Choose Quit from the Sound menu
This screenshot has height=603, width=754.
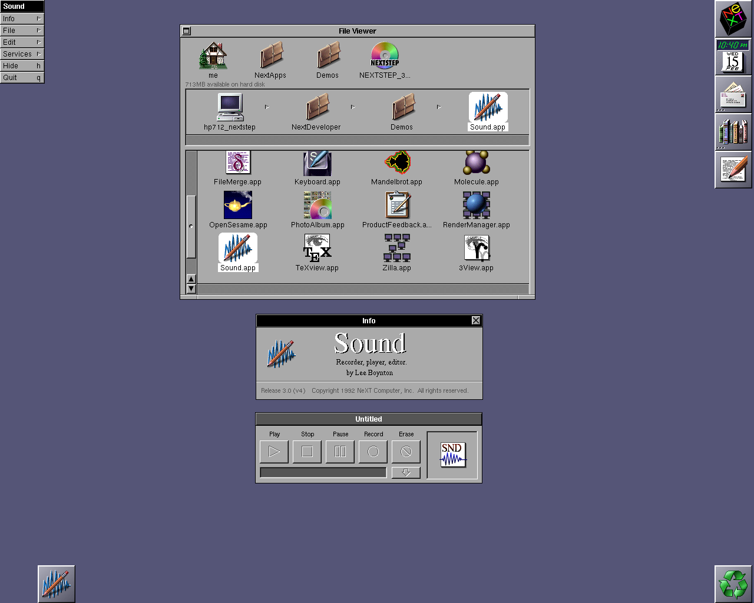click(22, 78)
